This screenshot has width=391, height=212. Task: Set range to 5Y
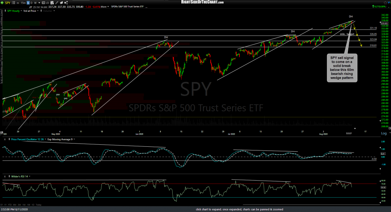click(2, 205)
